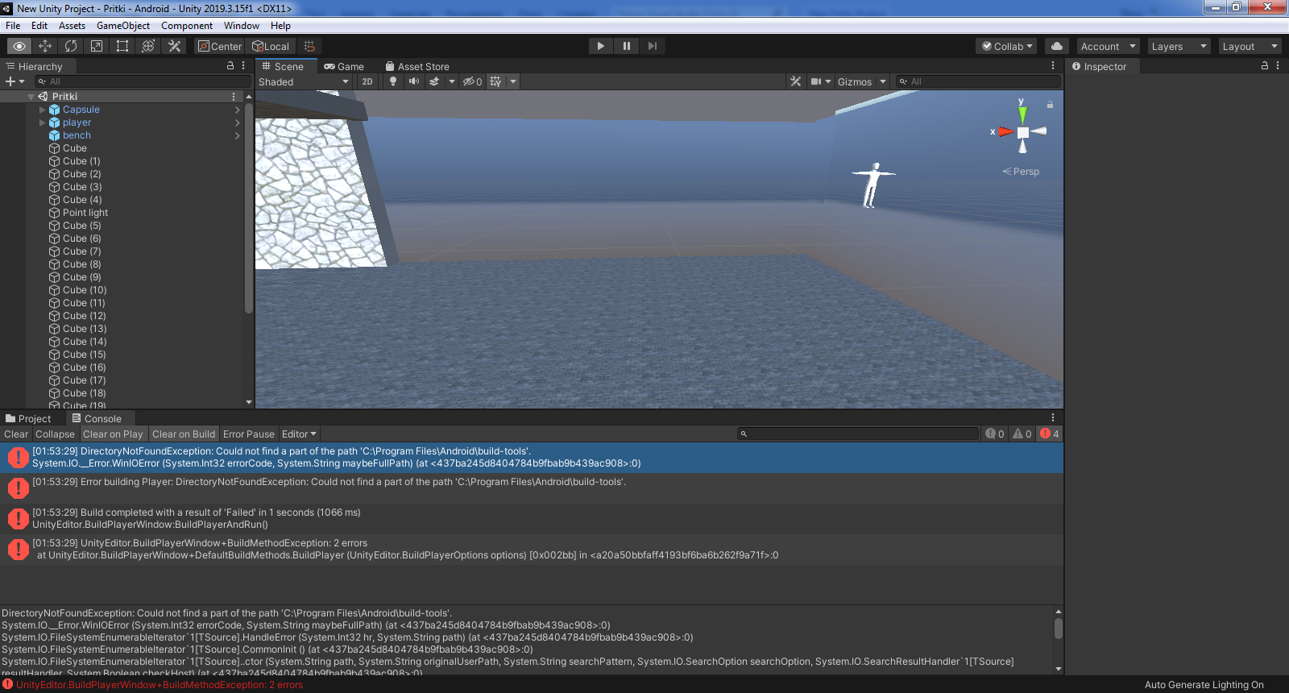
Task: Toggle handle rotation Local button
Action: tap(271, 46)
